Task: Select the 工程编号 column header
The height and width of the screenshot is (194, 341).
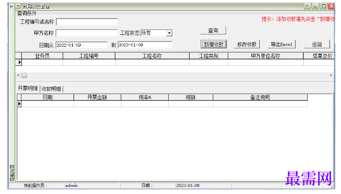Action: point(89,56)
